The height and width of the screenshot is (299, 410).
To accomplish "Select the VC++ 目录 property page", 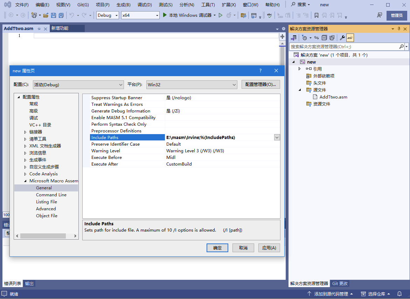I will click(40, 125).
